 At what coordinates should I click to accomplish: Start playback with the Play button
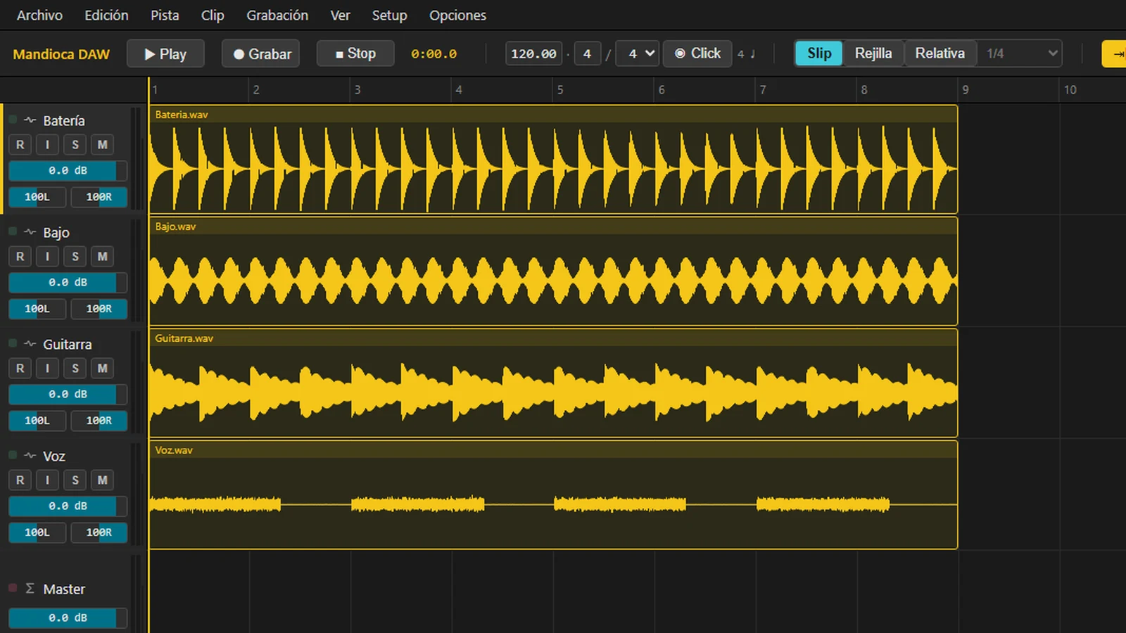165,54
